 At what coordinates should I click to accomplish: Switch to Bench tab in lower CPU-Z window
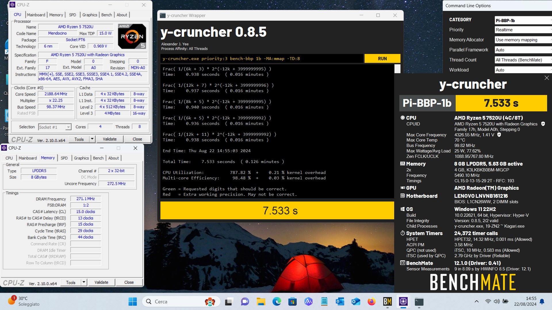click(x=98, y=158)
